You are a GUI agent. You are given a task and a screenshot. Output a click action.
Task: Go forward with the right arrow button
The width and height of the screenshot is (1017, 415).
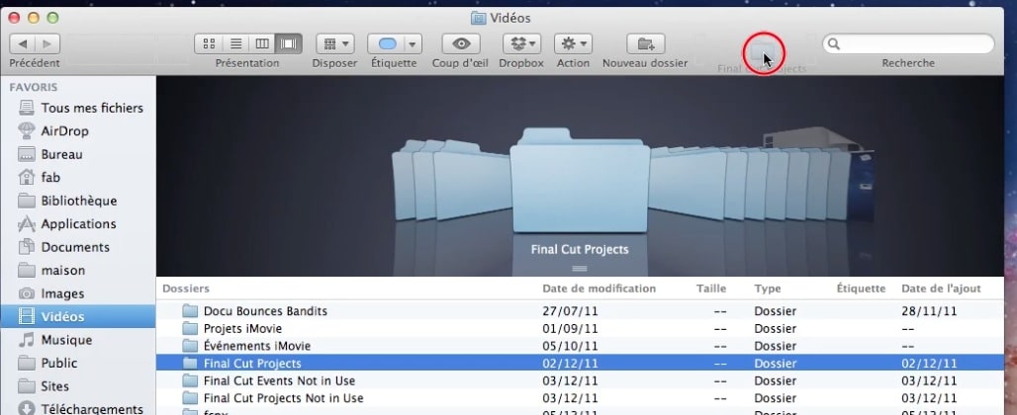tap(47, 44)
